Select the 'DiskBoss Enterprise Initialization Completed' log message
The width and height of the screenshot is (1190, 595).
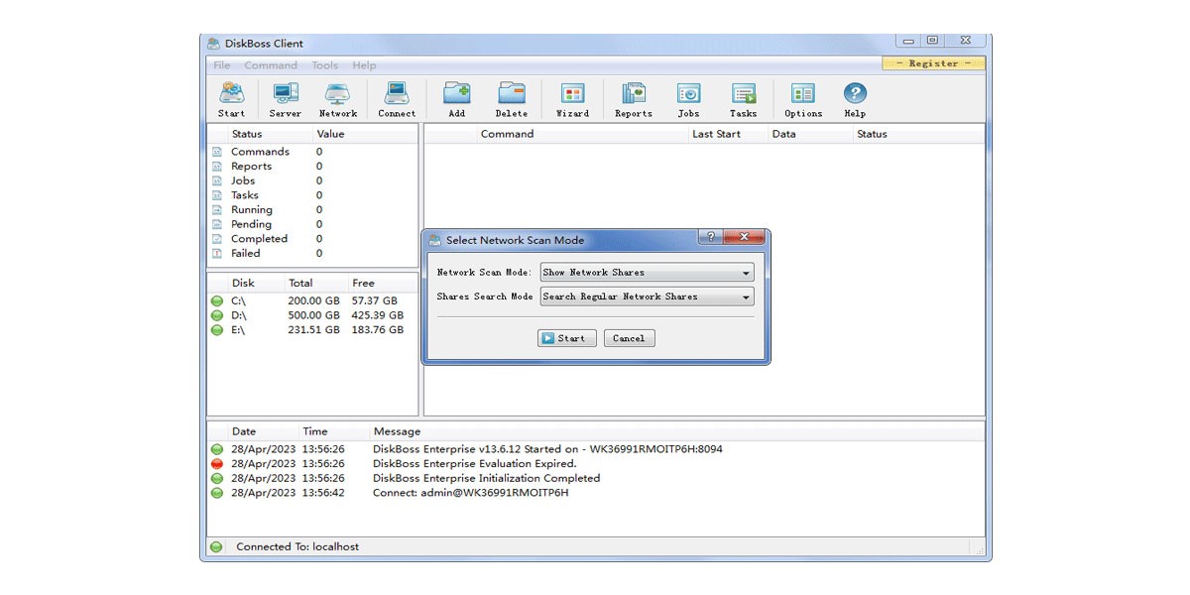(x=486, y=478)
